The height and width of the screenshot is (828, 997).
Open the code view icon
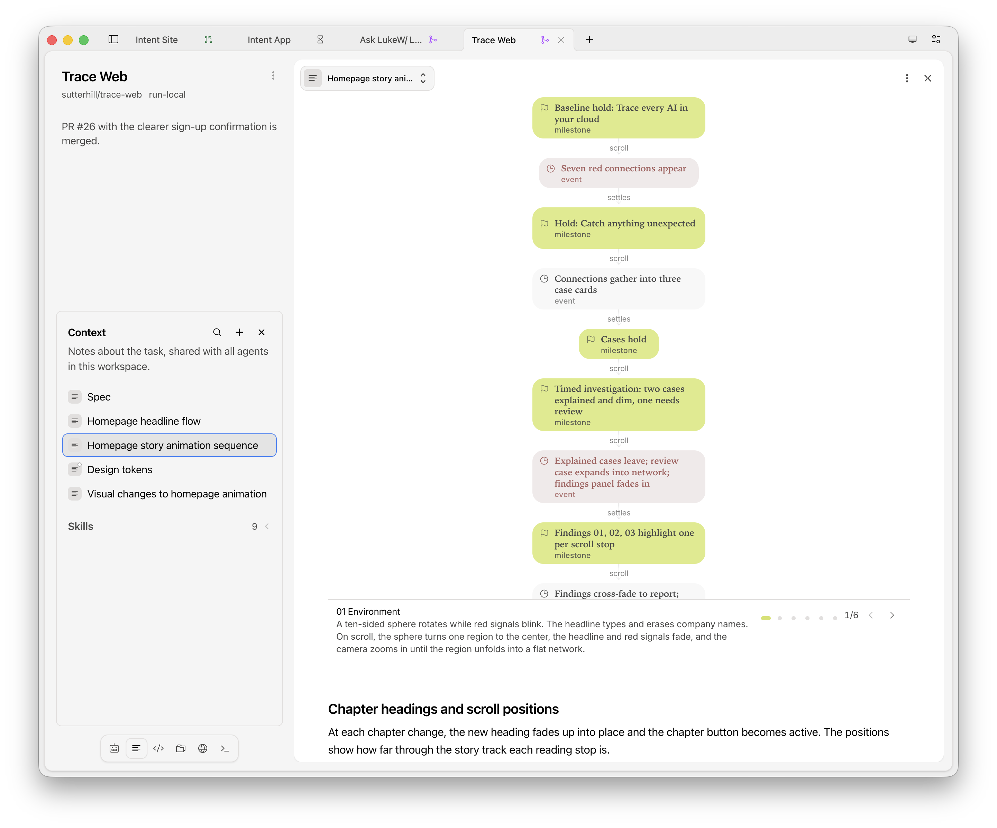tap(158, 749)
